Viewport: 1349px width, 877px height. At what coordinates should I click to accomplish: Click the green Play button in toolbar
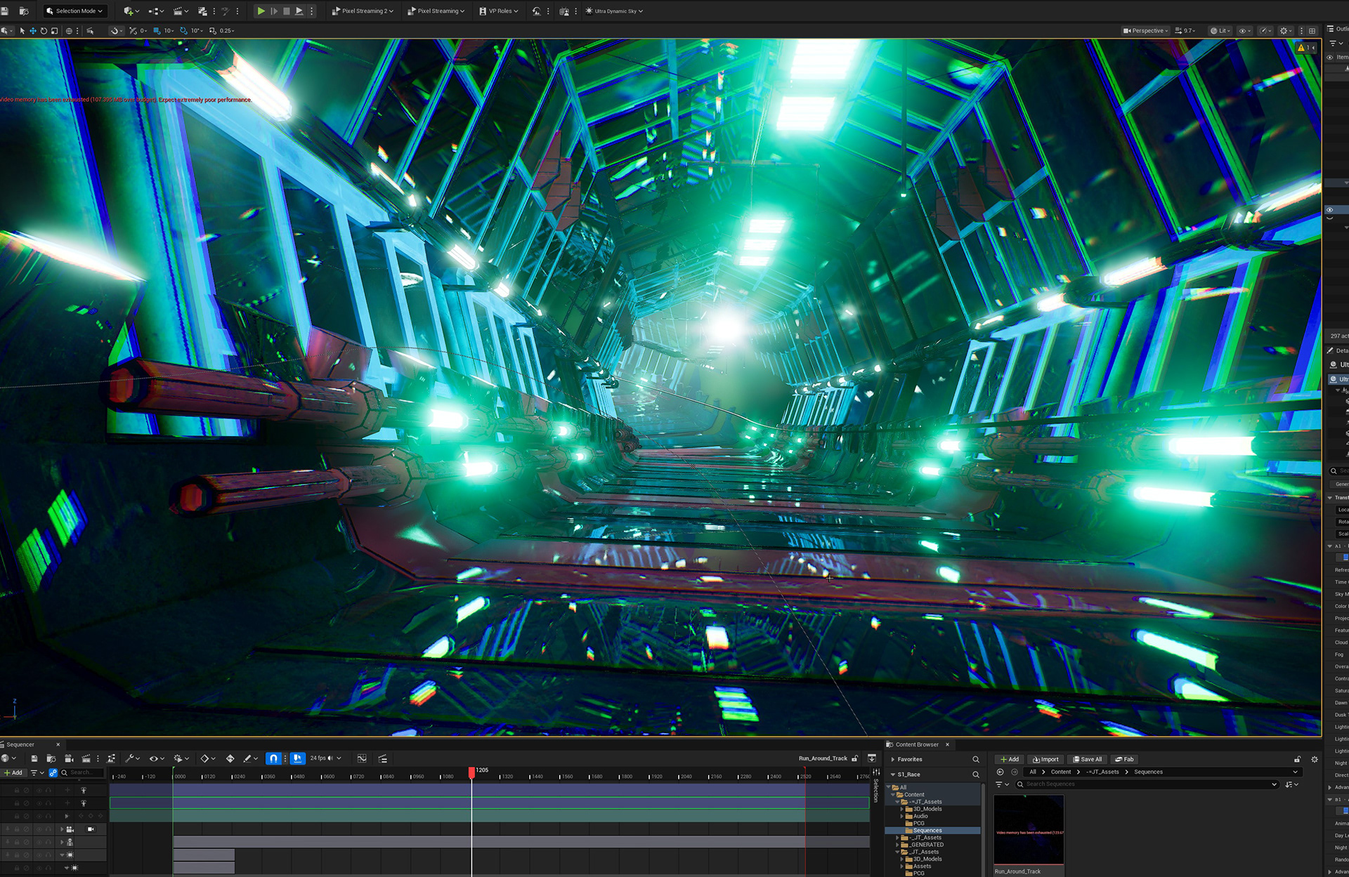(x=261, y=11)
